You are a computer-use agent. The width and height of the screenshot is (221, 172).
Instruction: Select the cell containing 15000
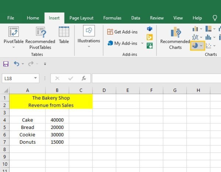click(57, 142)
